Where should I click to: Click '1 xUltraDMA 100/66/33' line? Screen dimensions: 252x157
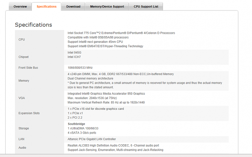pyautogui.click(x=83, y=128)
